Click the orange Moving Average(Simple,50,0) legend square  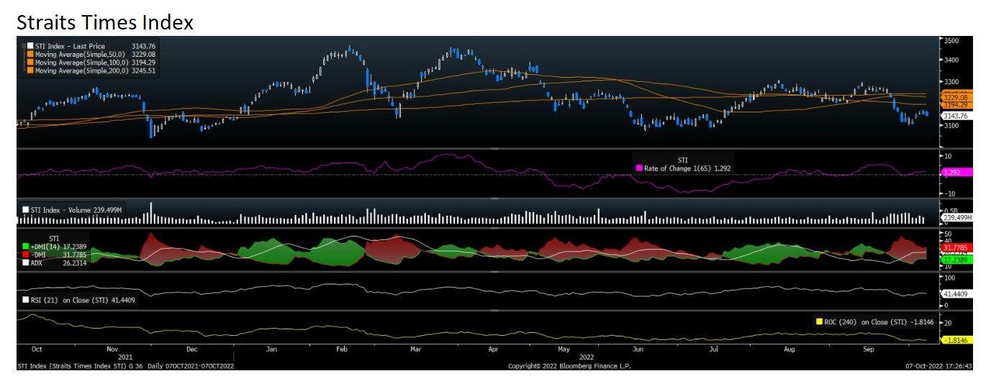tap(30, 54)
